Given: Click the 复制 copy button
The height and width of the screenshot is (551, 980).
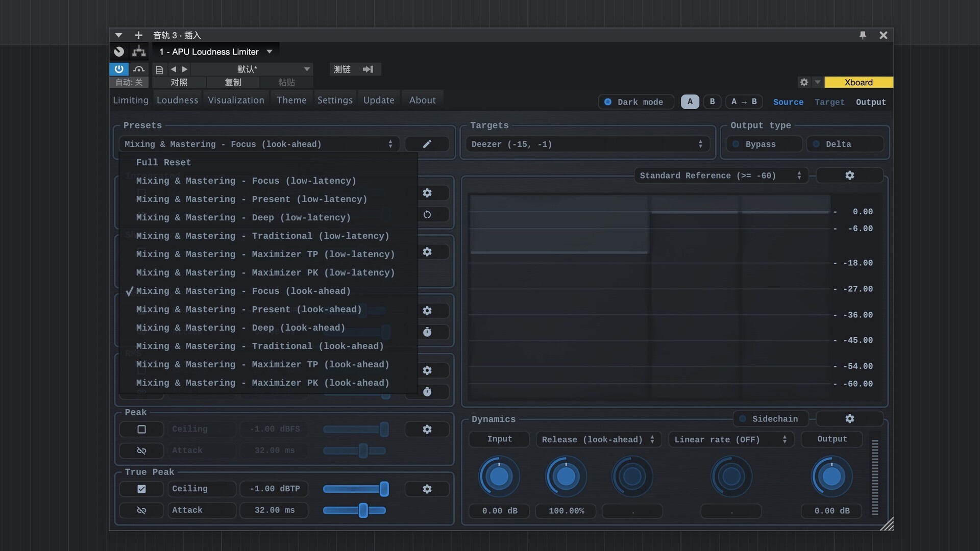Looking at the screenshot, I should [x=233, y=82].
